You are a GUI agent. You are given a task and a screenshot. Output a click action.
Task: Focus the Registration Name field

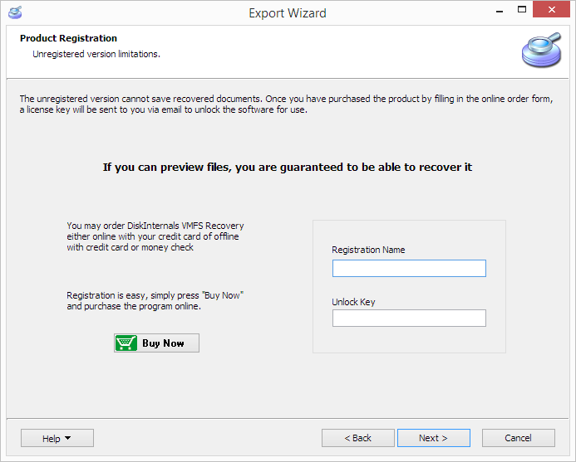pyautogui.click(x=409, y=268)
